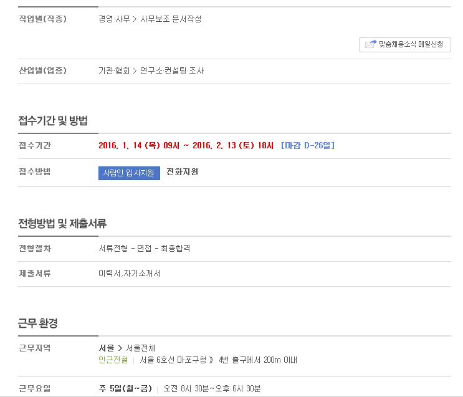Click the envelope icon for mail subscription
This screenshot has height=397, width=463.
(371, 44)
